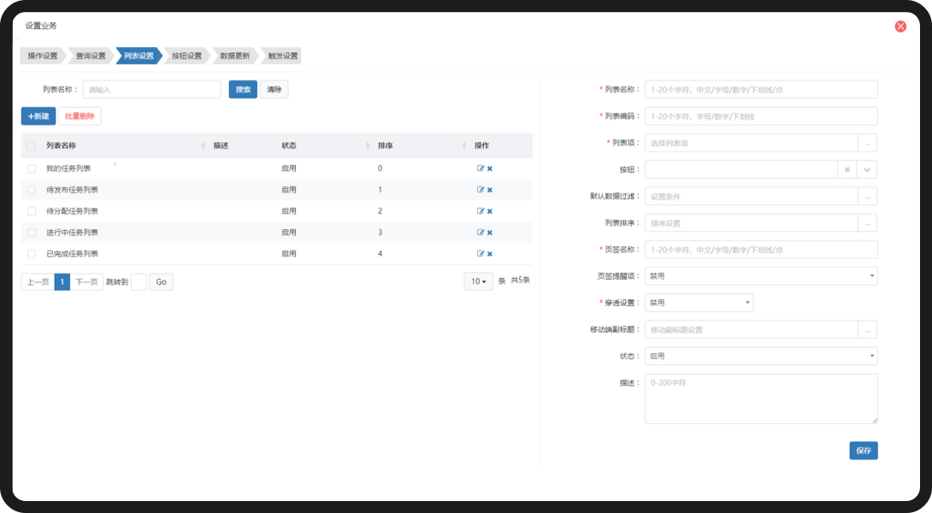Delete the 我的任务列表 row
This screenshot has width=932, height=513.
point(490,168)
